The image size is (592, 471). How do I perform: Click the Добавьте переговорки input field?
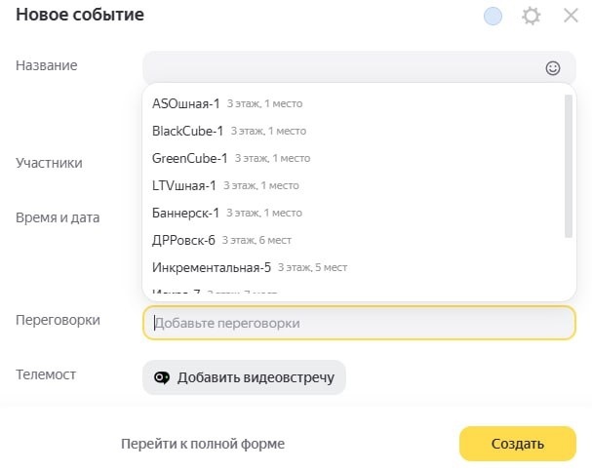pos(359,323)
